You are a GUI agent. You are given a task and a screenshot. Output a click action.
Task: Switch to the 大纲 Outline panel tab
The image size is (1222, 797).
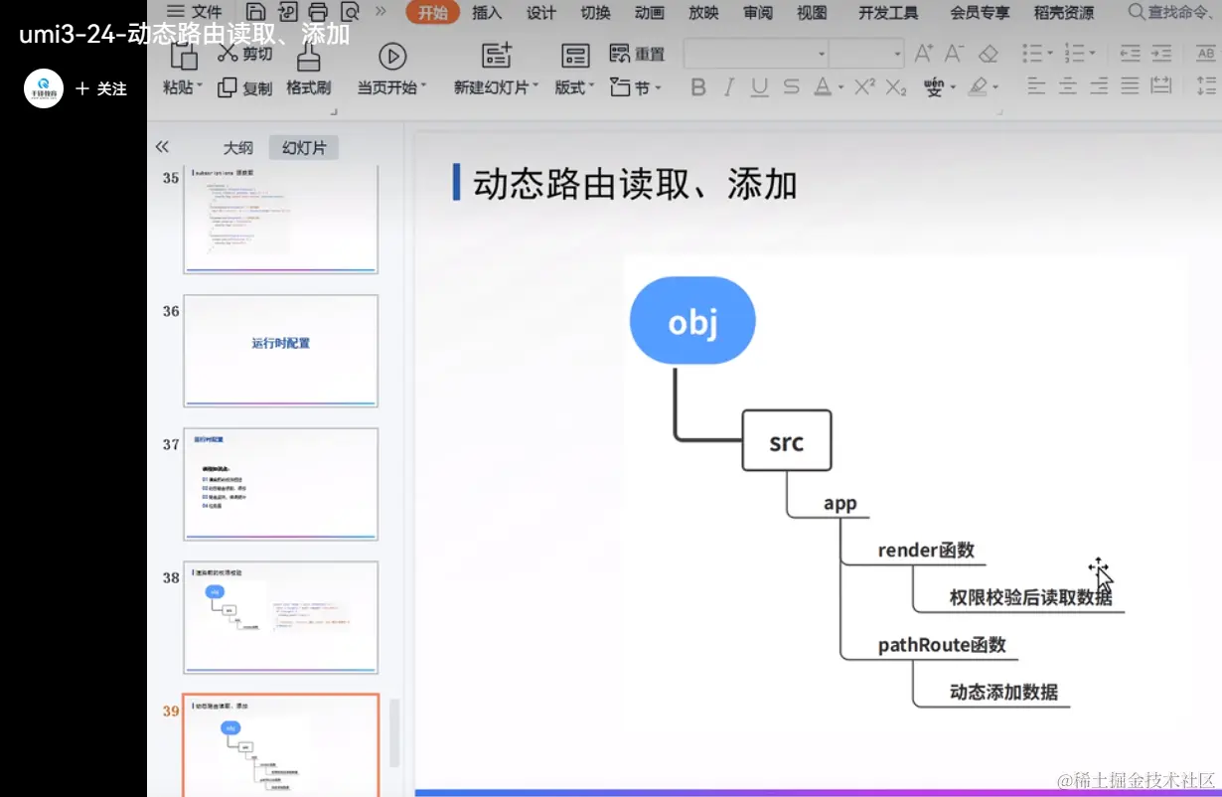(237, 148)
